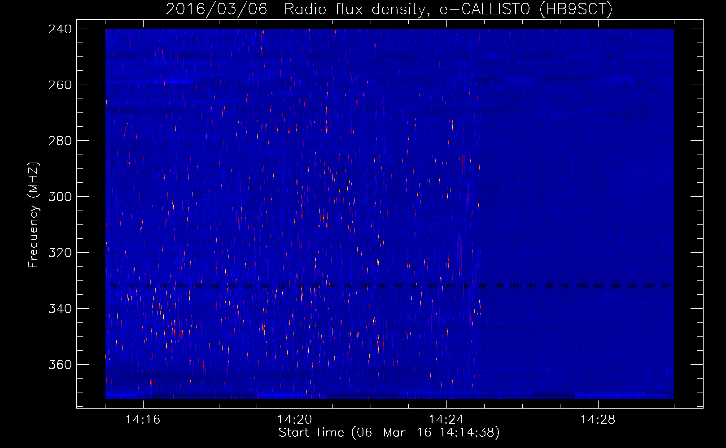Viewport: 726px width, 448px height.
Task: Click the 260 frequency tick label
Action: click(60, 85)
